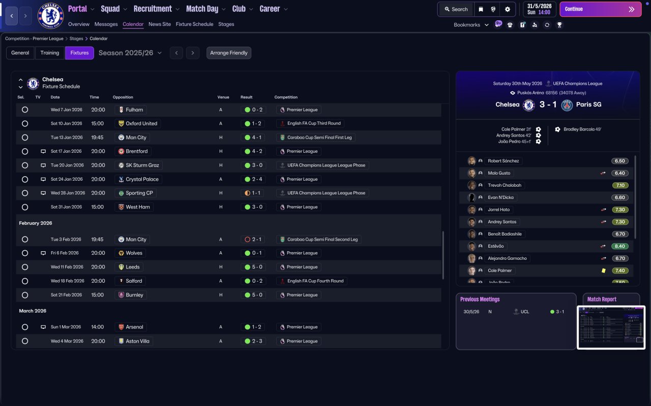Click the Chelsea club crest in header
Image resolution: width=651 pixels, height=406 pixels.
tap(51, 16)
